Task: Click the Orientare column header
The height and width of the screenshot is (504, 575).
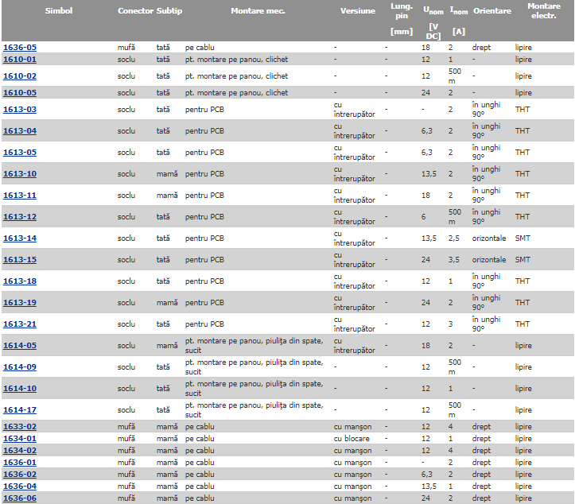Action: (x=492, y=10)
